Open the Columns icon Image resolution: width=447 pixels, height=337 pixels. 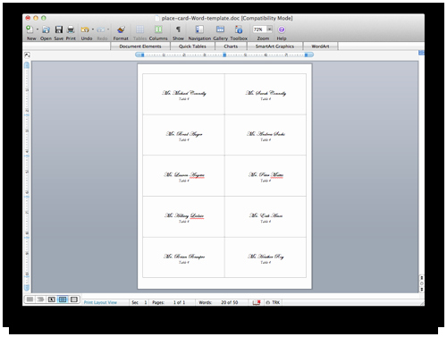coord(158,29)
